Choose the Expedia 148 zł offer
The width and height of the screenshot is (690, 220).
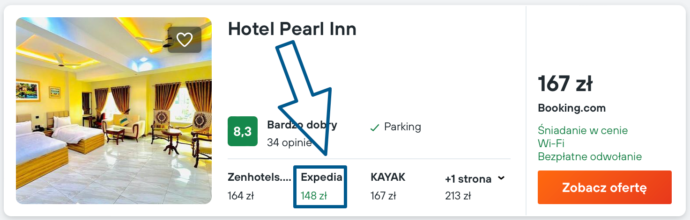pos(321,186)
